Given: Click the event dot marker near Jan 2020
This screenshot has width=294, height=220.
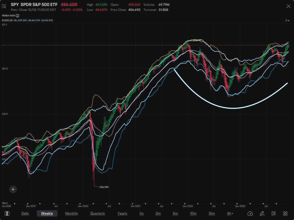Looking at the screenshot, I should coord(80,204).
